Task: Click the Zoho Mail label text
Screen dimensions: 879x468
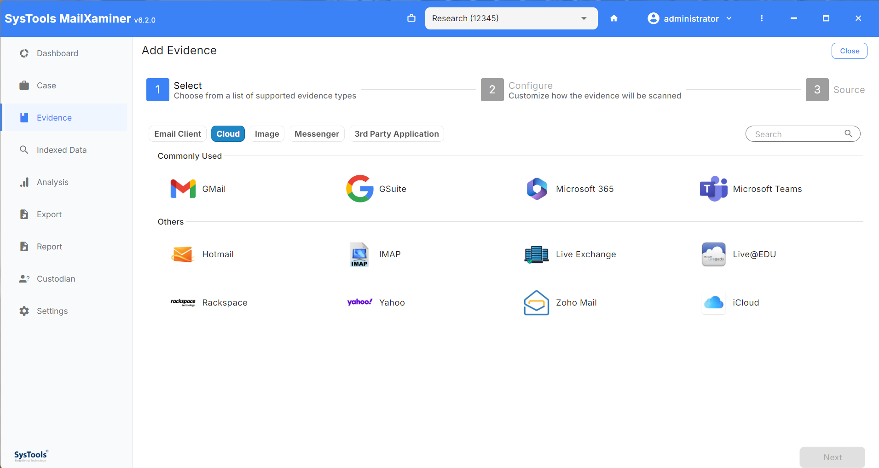Action: [576, 303]
